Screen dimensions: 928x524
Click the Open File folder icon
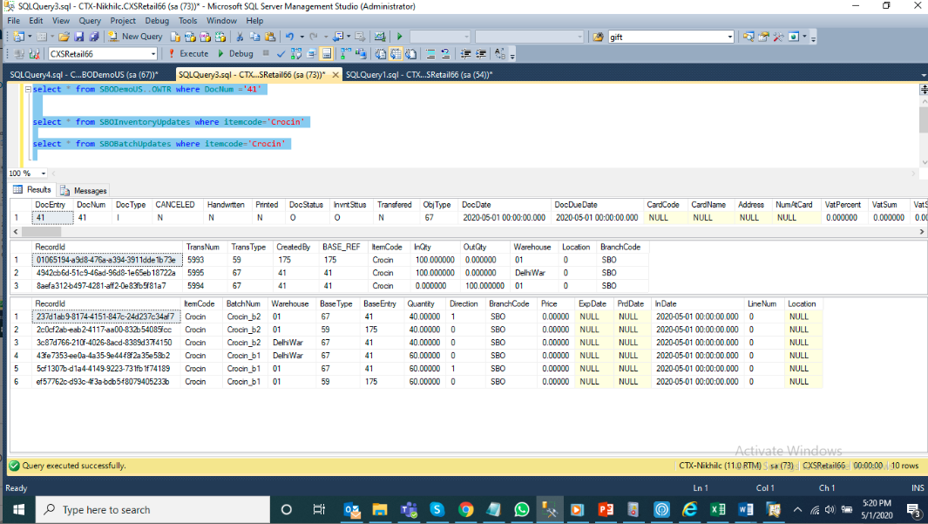click(x=64, y=37)
